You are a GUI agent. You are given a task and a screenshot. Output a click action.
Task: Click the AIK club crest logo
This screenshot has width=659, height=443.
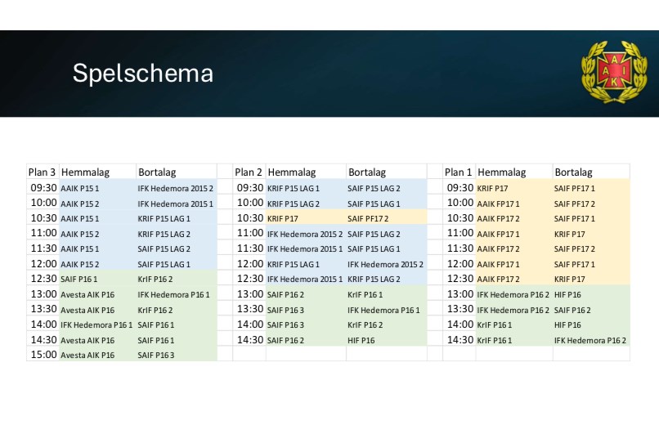pos(609,72)
